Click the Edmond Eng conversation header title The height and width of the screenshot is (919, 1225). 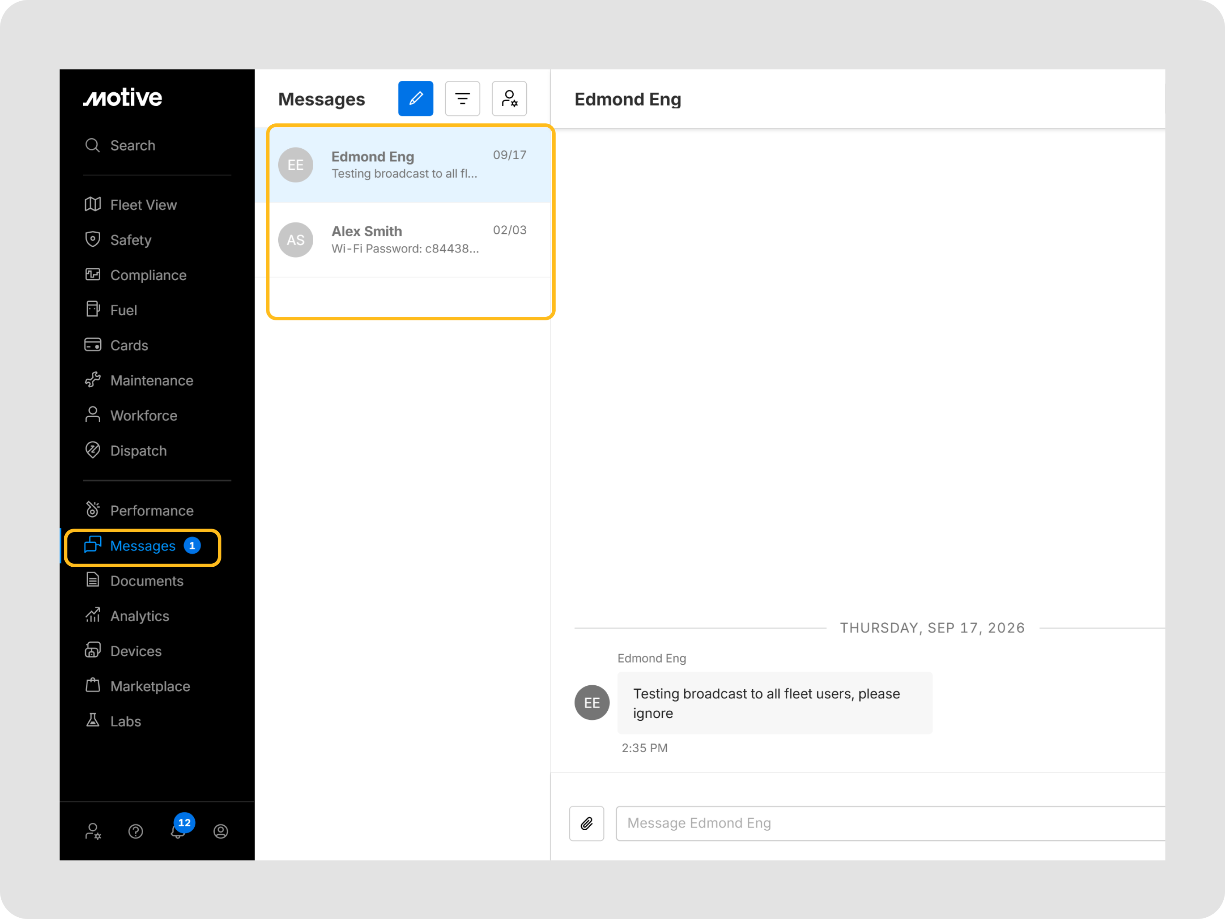[627, 99]
